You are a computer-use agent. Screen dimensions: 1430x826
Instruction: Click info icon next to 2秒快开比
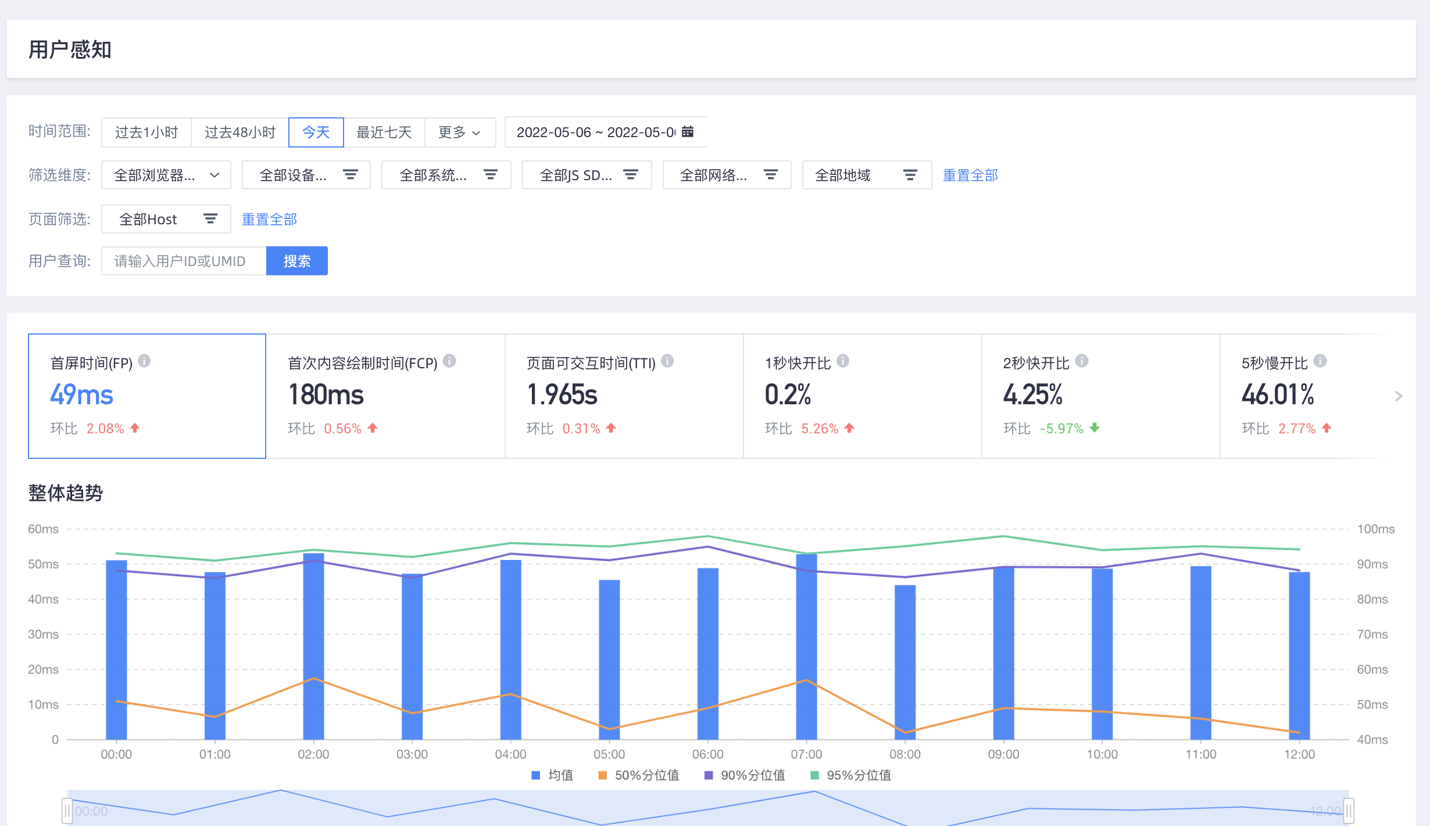click(1082, 361)
